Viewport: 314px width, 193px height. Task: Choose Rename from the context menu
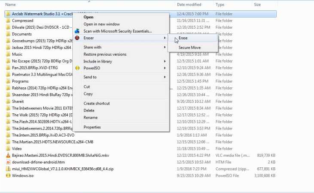point(90,118)
